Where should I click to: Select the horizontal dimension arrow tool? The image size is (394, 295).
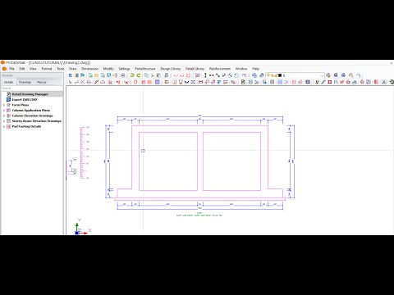[x=212, y=75]
